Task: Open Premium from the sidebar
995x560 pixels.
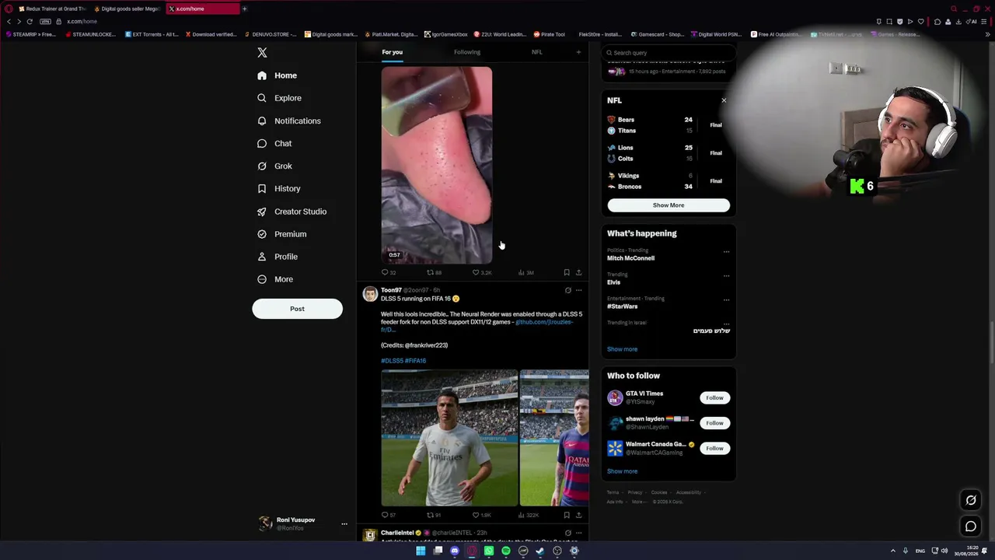Action: pyautogui.click(x=281, y=234)
